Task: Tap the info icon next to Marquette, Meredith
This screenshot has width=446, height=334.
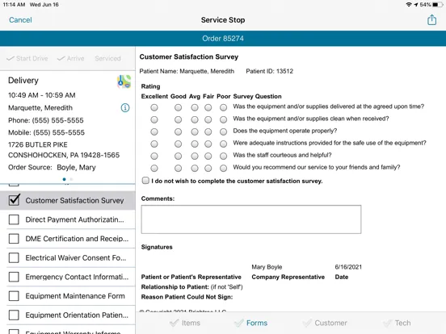Action: pyautogui.click(x=125, y=107)
